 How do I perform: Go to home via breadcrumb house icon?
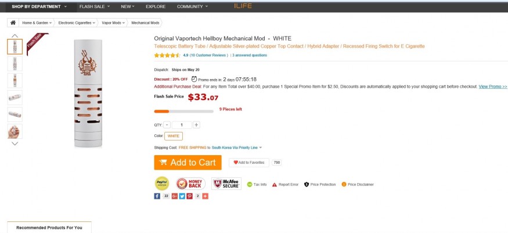pos(13,23)
